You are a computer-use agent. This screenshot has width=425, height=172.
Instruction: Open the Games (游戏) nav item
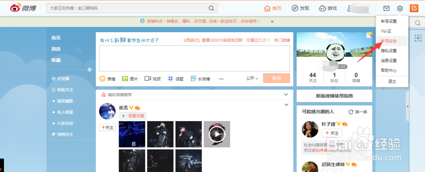tap(328, 8)
